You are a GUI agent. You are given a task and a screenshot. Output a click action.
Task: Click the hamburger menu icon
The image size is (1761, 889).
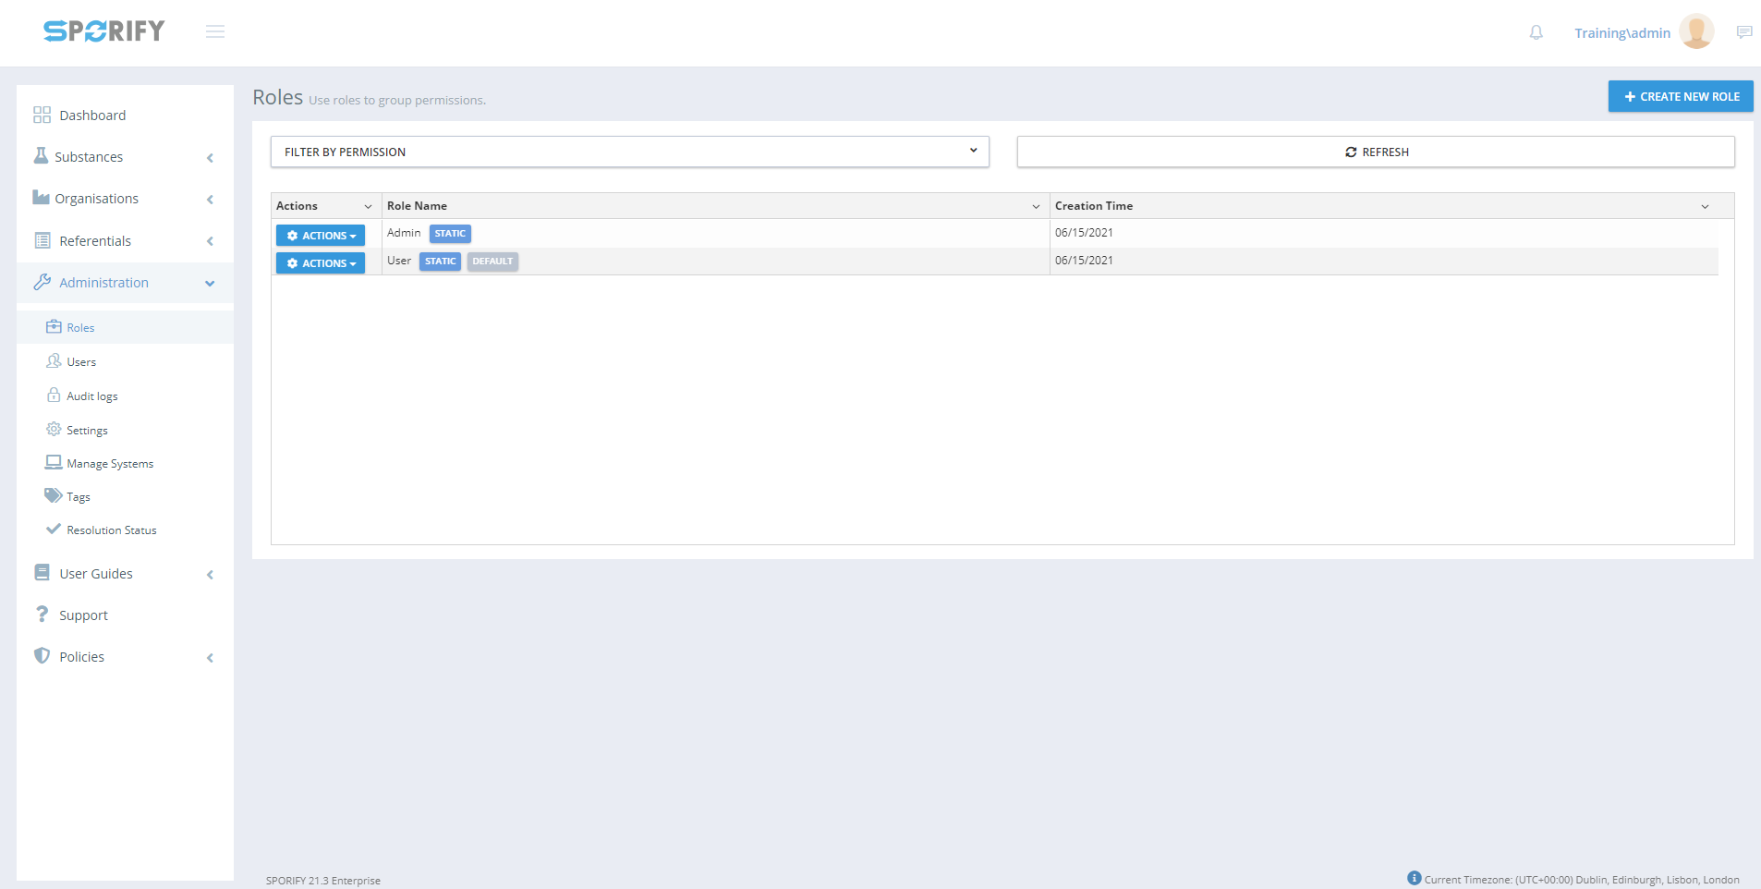point(215,32)
